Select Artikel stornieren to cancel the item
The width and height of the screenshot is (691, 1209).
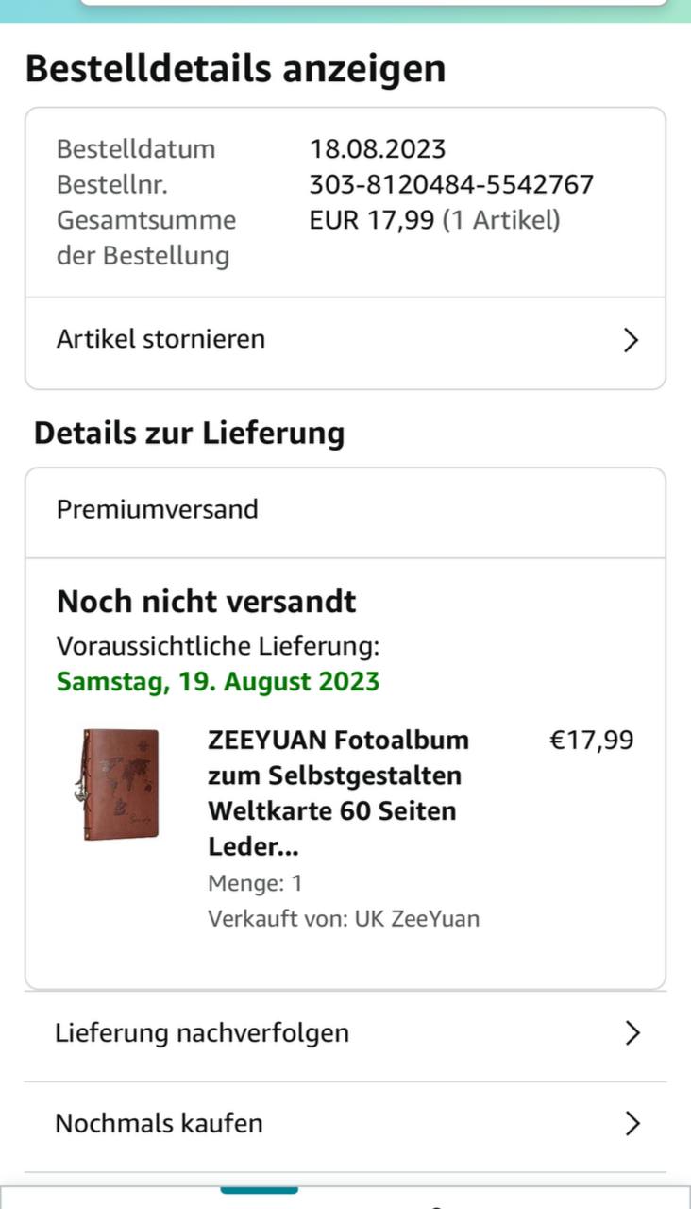pyautogui.click(x=345, y=340)
